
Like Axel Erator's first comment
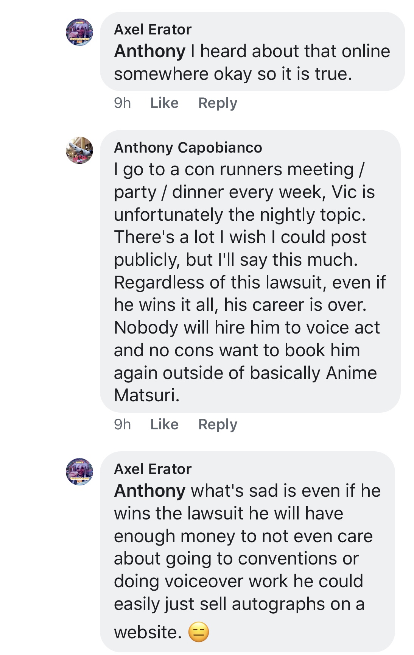pos(164,103)
